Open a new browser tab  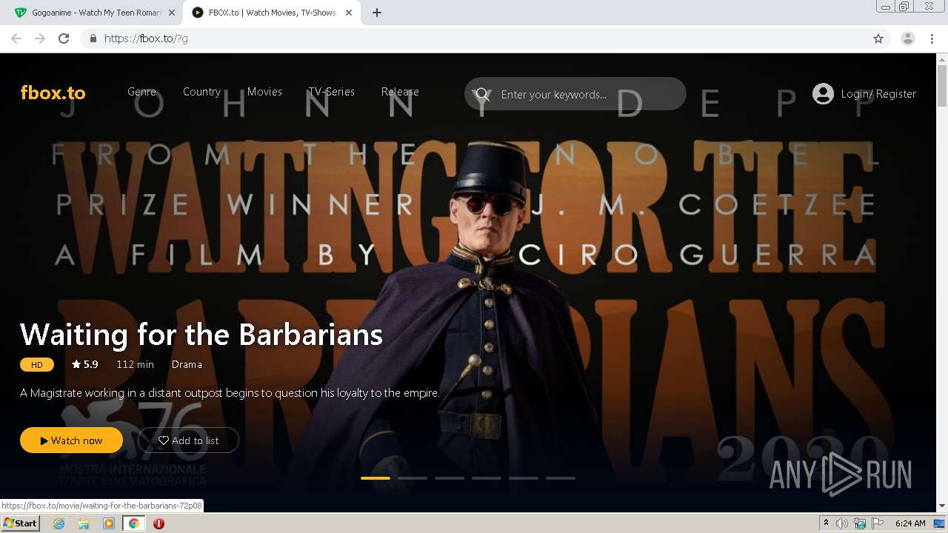[x=377, y=13]
